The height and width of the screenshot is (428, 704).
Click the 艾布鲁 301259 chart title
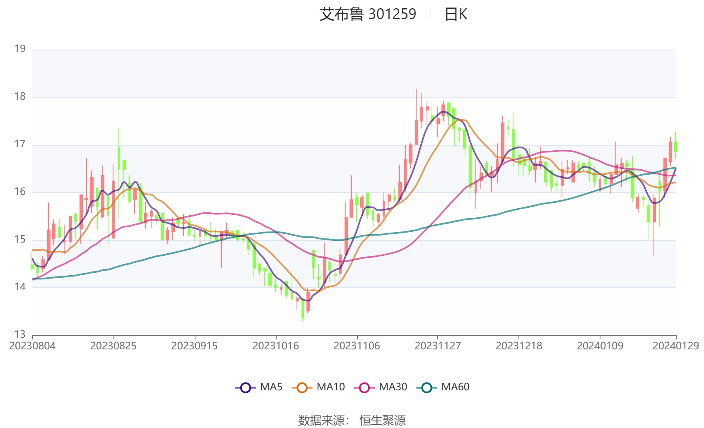[x=368, y=14]
